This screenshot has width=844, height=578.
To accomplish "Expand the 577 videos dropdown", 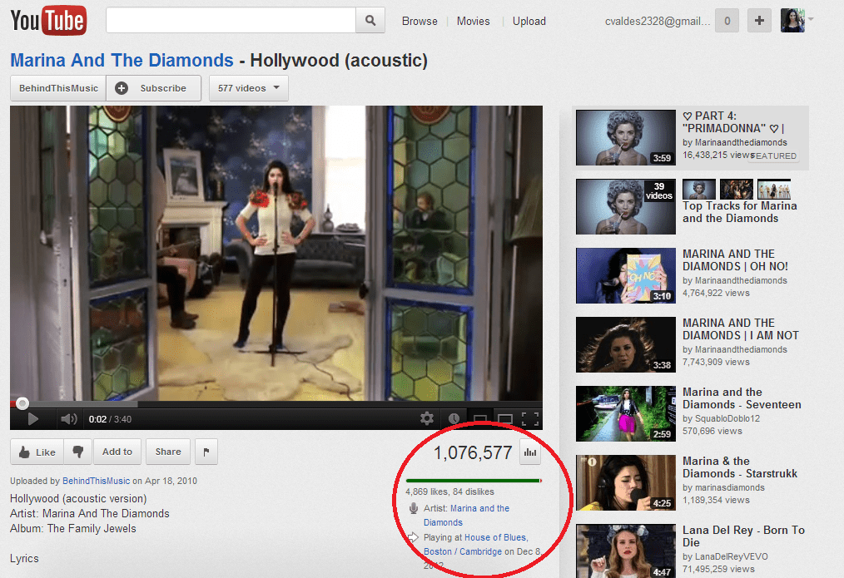I will click(249, 88).
